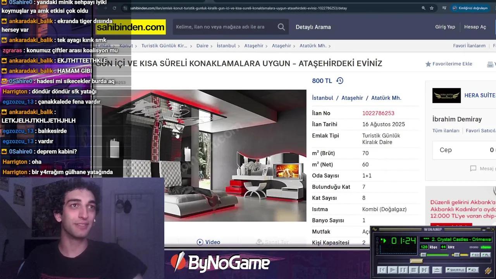Screen dimensions: 496x279
Task: Click the listing number 1022786253
Action: click(378, 113)
